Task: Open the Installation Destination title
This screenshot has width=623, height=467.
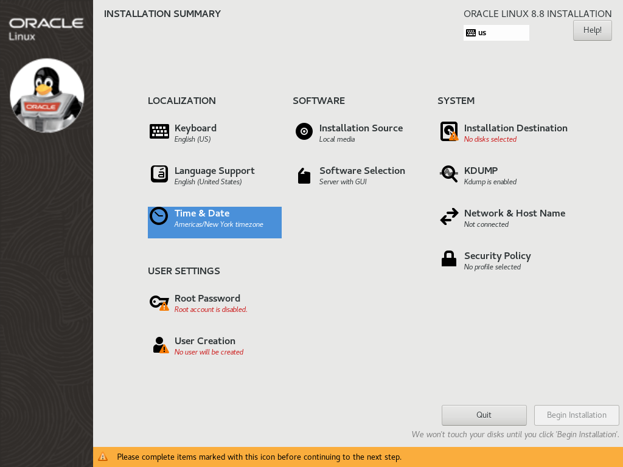Action: click(x=516, y=128)
